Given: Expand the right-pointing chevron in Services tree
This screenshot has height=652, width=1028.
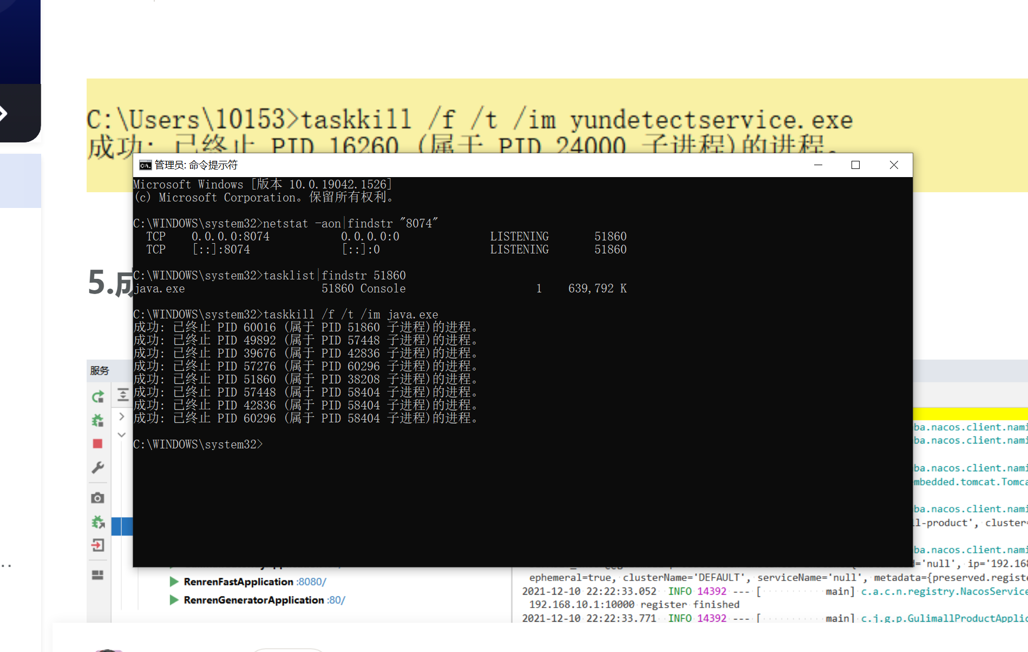Looking at the screenshot, I should coord(122,416).
